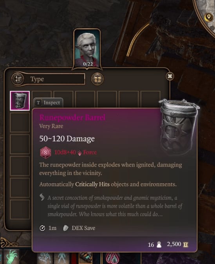Close the container inventory panel
Image resolution: width=215 pixels, height=264 pixels.
170,76
